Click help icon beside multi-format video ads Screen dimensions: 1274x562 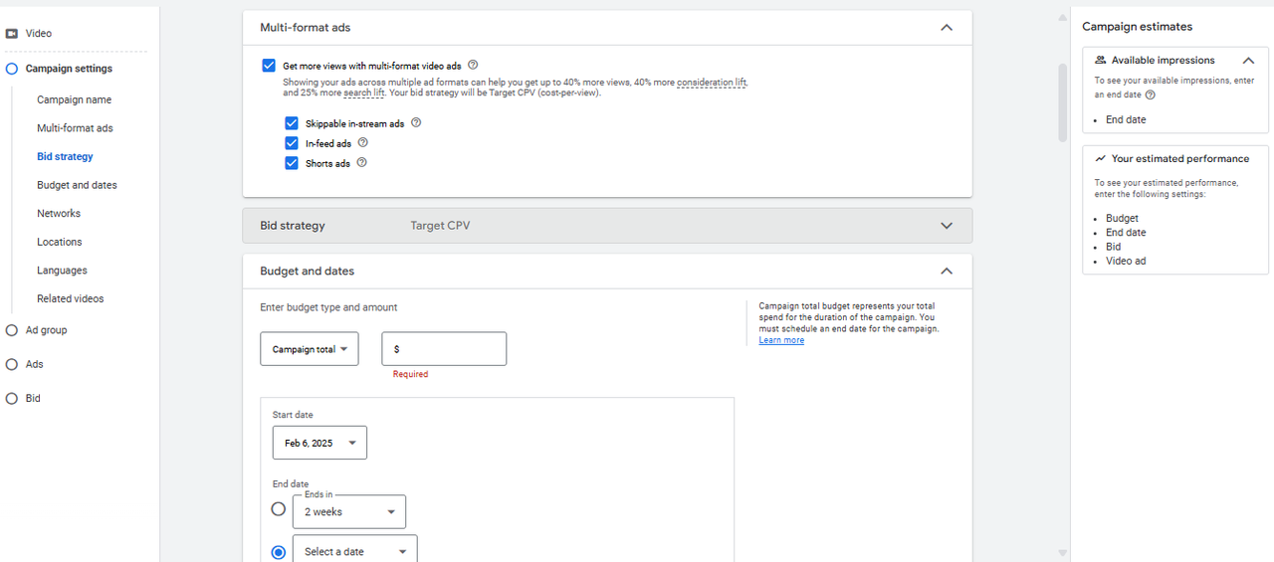click(473, 66)
